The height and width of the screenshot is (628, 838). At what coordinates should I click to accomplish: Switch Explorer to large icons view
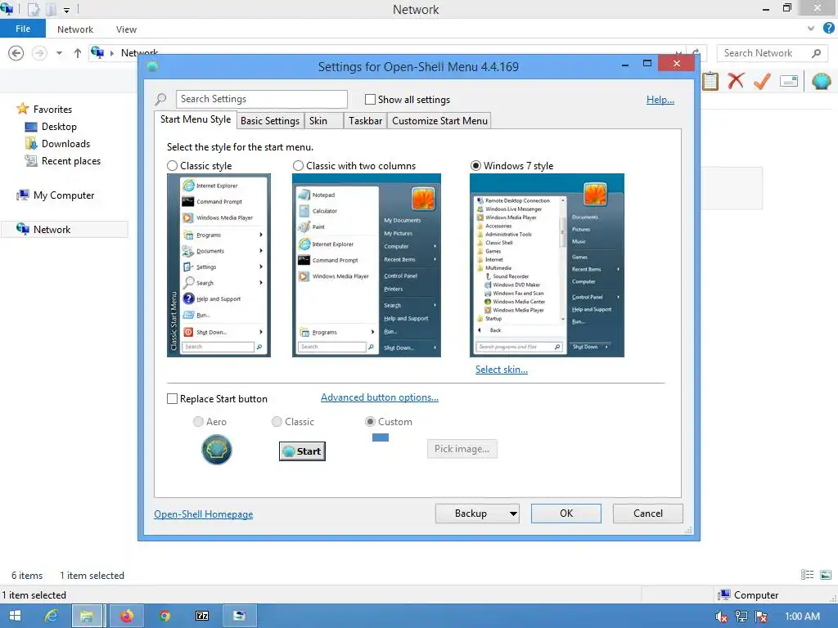pyautogui.click(x=826, y=575)
